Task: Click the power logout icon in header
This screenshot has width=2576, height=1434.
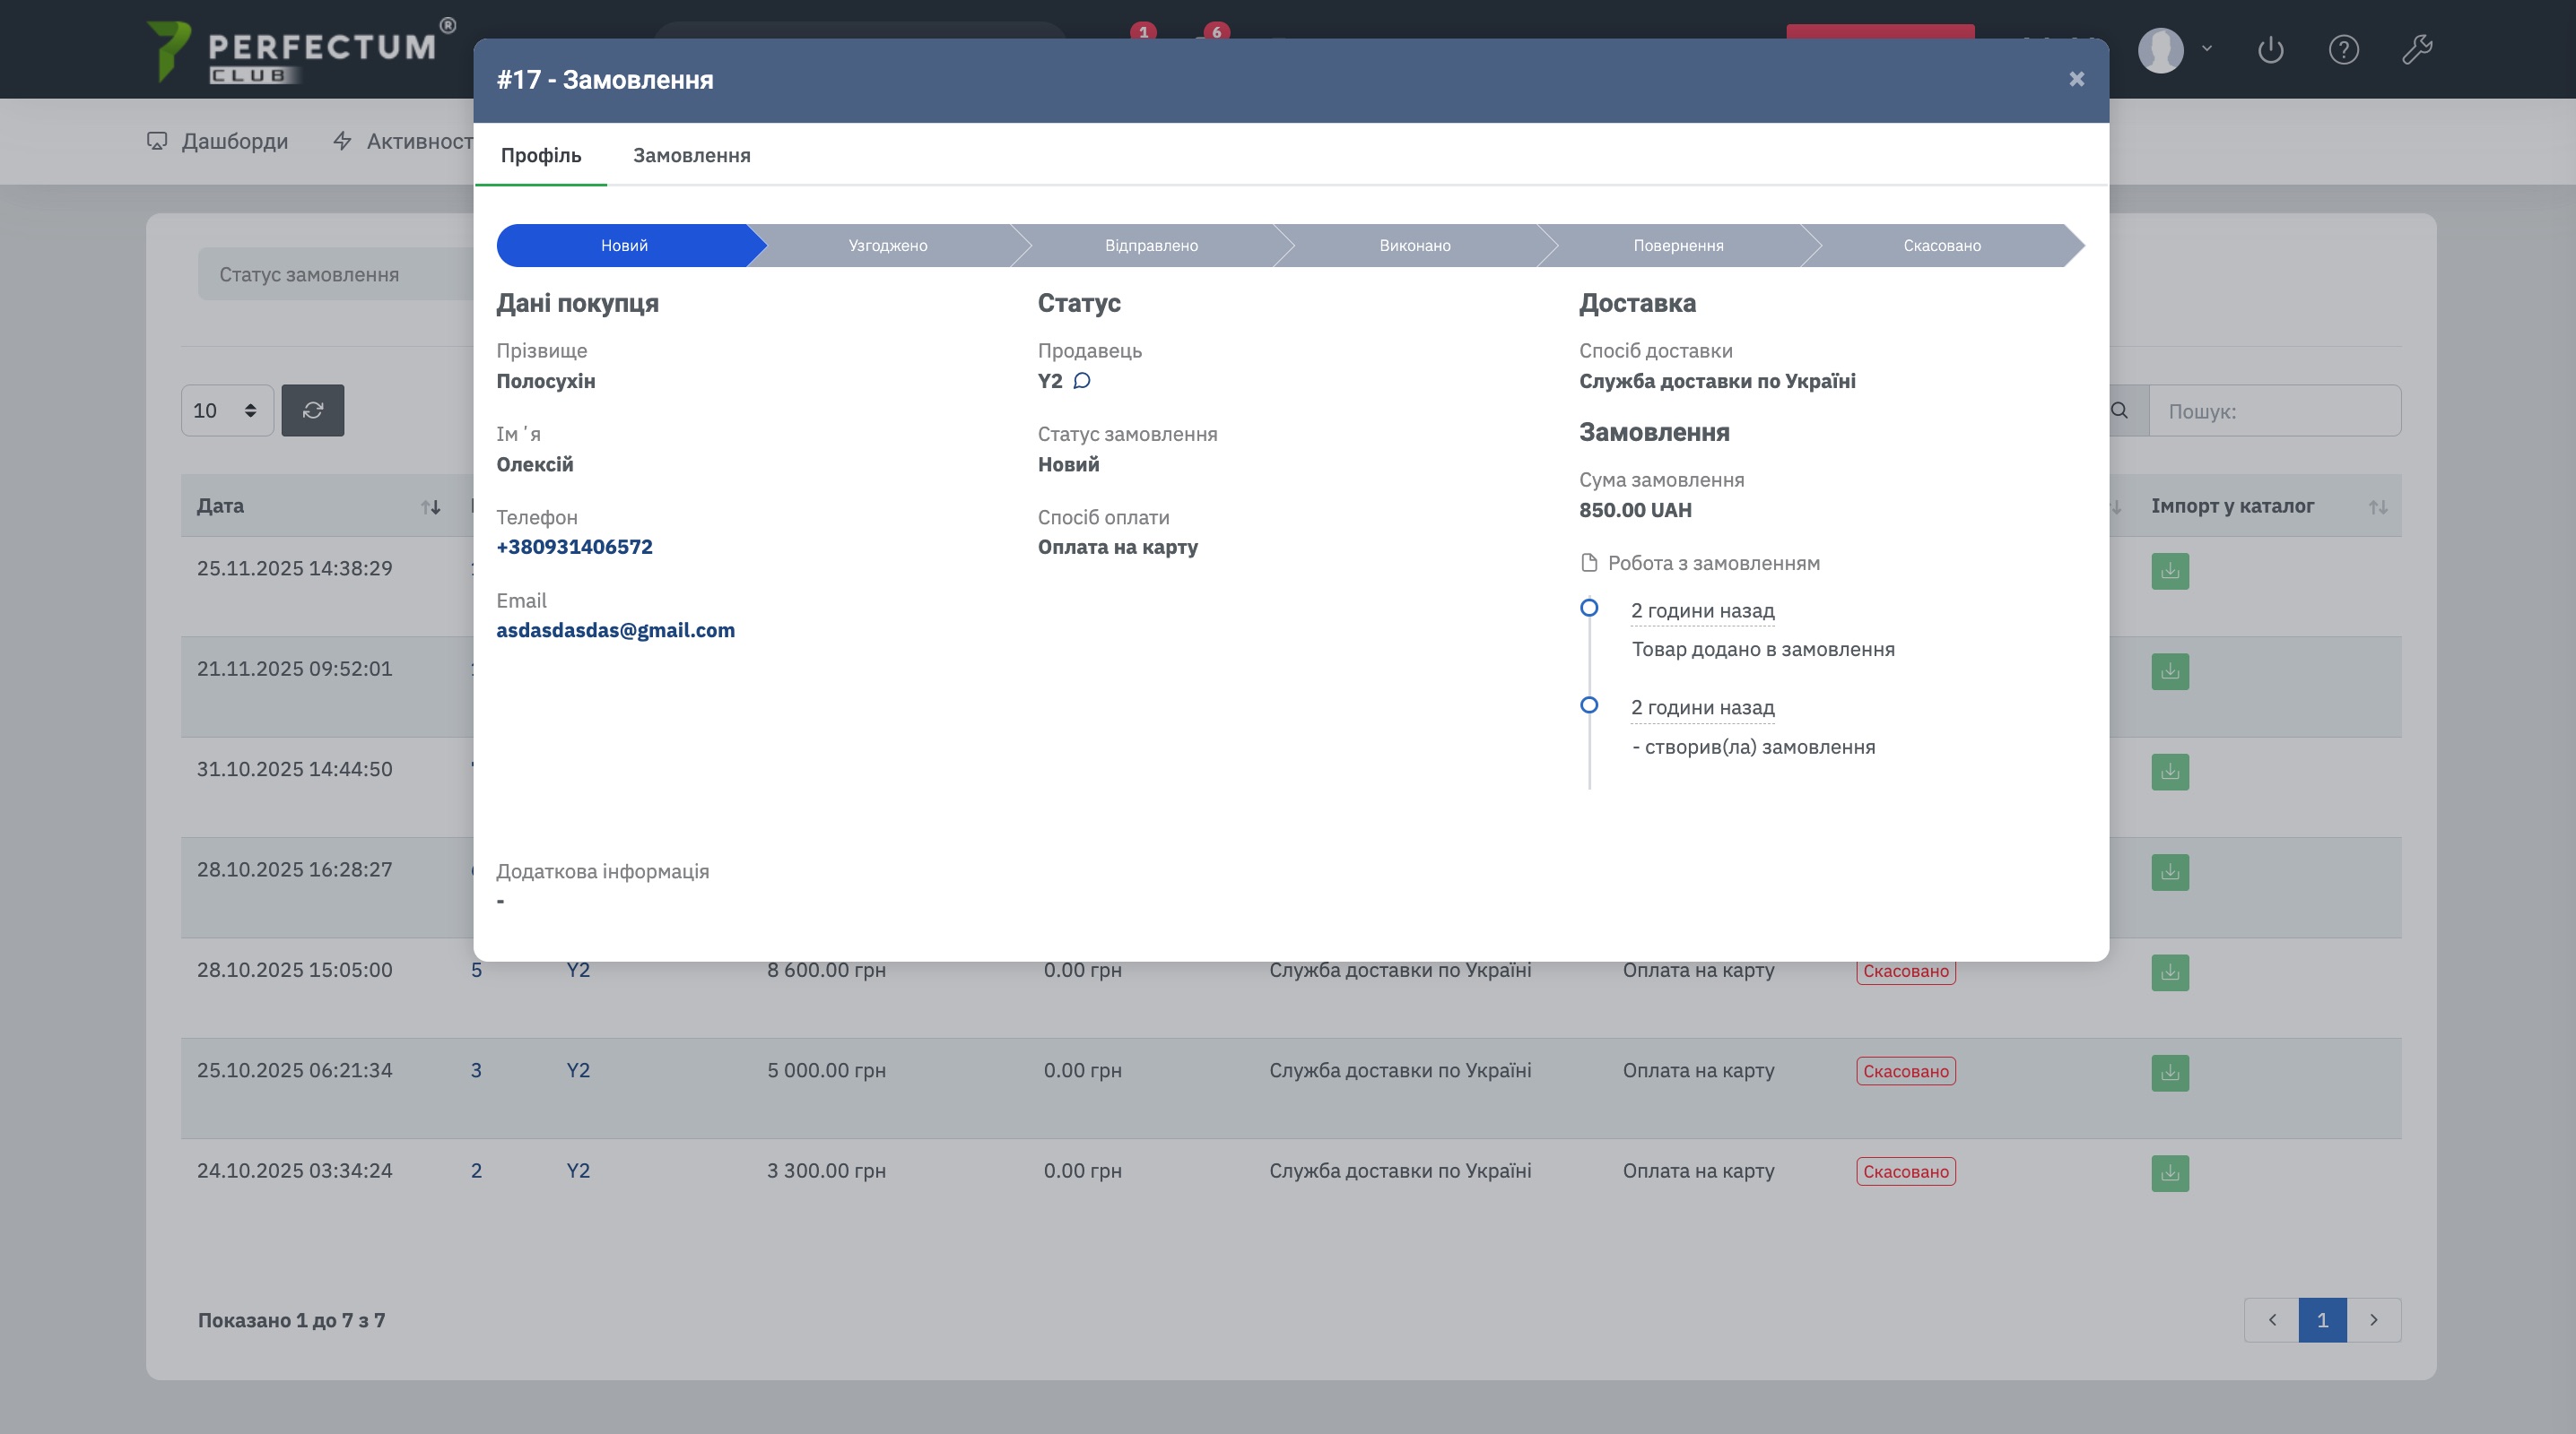Action: (x=2270, y=50)
